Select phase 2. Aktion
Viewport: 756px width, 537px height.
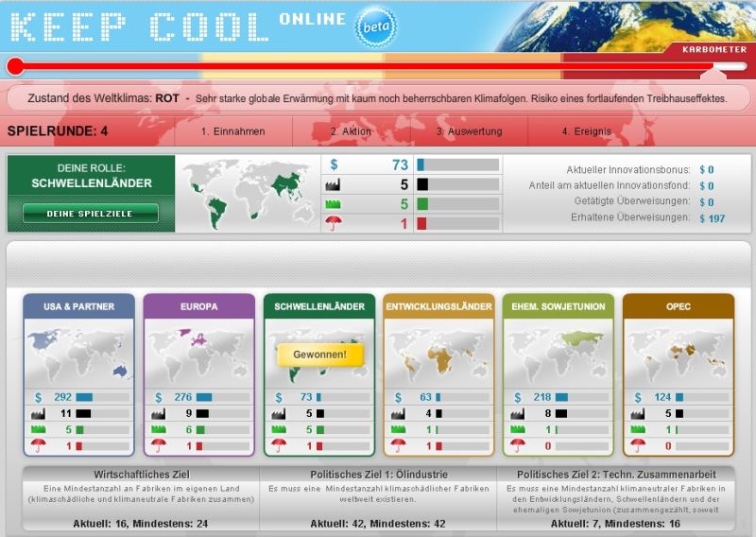351,131
